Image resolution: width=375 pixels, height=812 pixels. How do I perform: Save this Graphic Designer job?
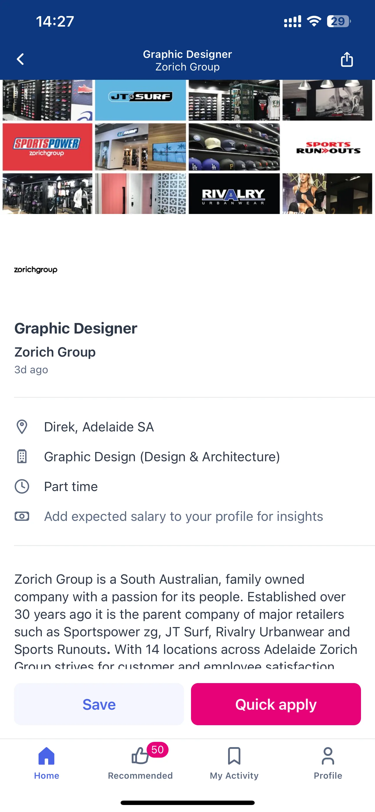click(x=99, y=704)
